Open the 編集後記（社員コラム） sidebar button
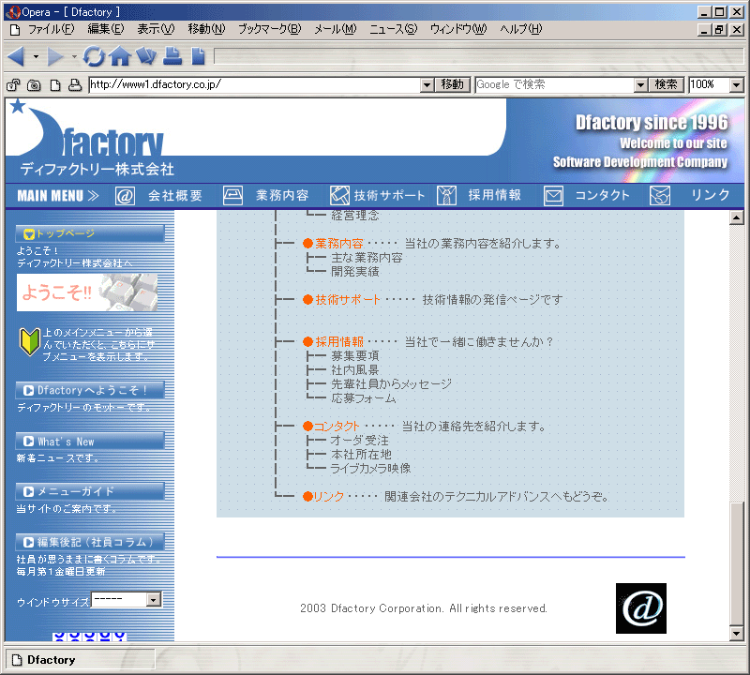This screenshot has width=750, height=675. tap(90, 542)
